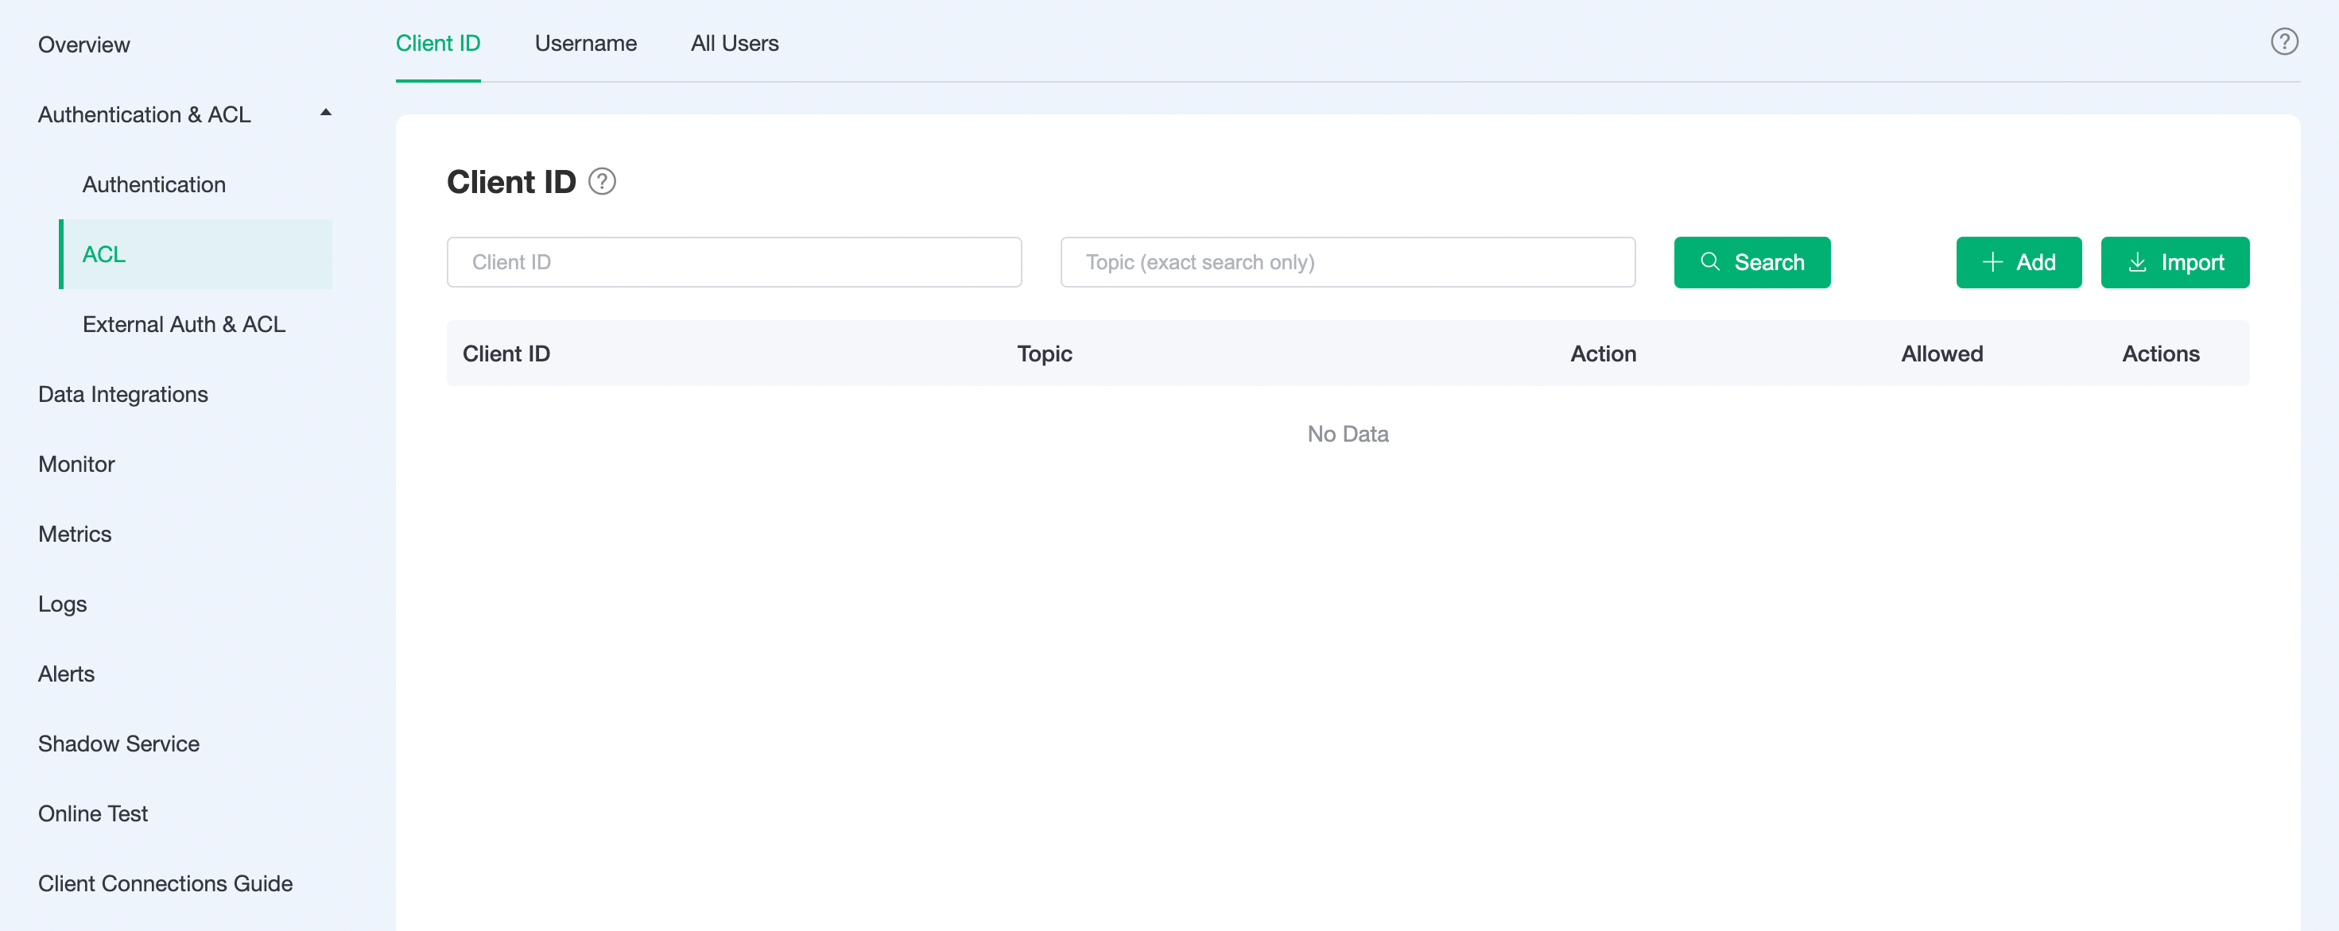Open Logs in the sidebar
The height and width of the screenshot is (931, 2339).
point(62,604)
